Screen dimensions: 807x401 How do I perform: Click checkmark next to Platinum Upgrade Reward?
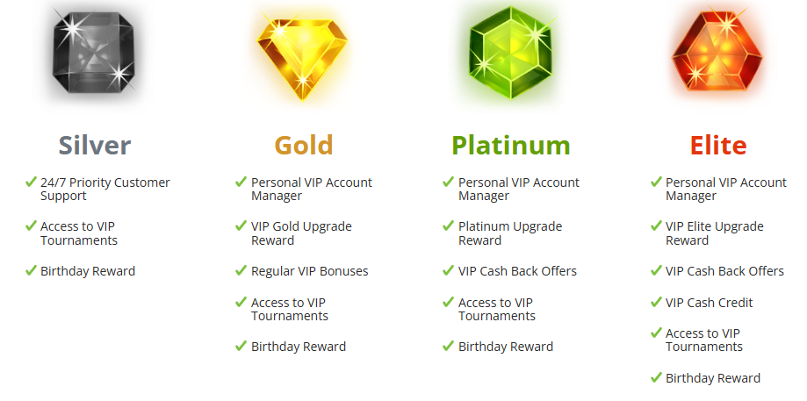(448, 226)
